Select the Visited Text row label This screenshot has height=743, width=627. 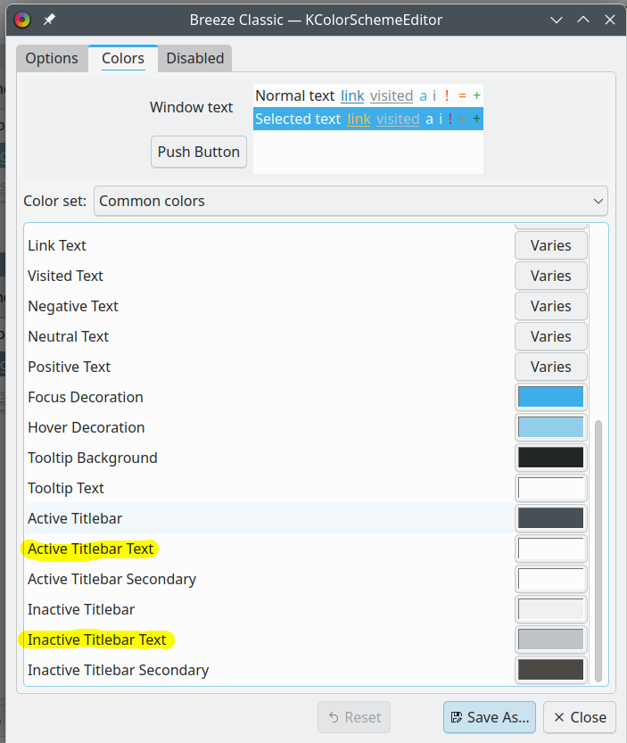tap(65, 276)
